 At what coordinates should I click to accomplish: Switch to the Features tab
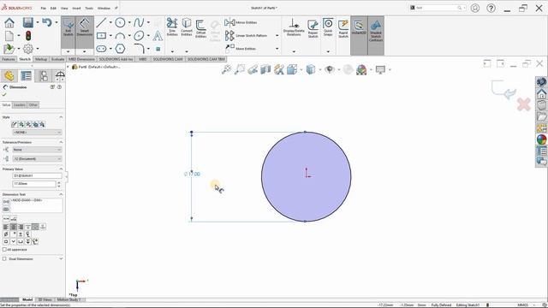(9, 59)
